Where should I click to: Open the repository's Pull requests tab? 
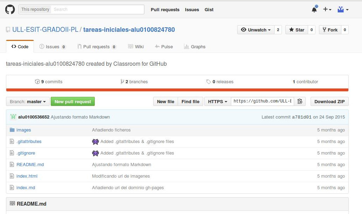pos(97,47)
